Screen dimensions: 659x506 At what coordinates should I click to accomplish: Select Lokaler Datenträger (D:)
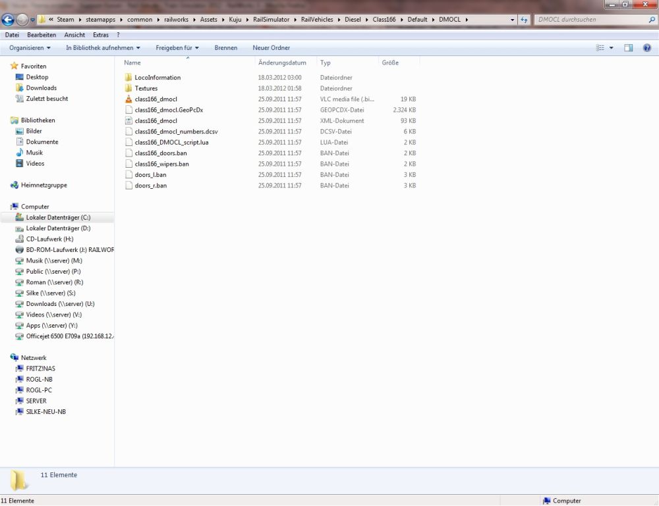pyautogui.click(x=58, y=228)
